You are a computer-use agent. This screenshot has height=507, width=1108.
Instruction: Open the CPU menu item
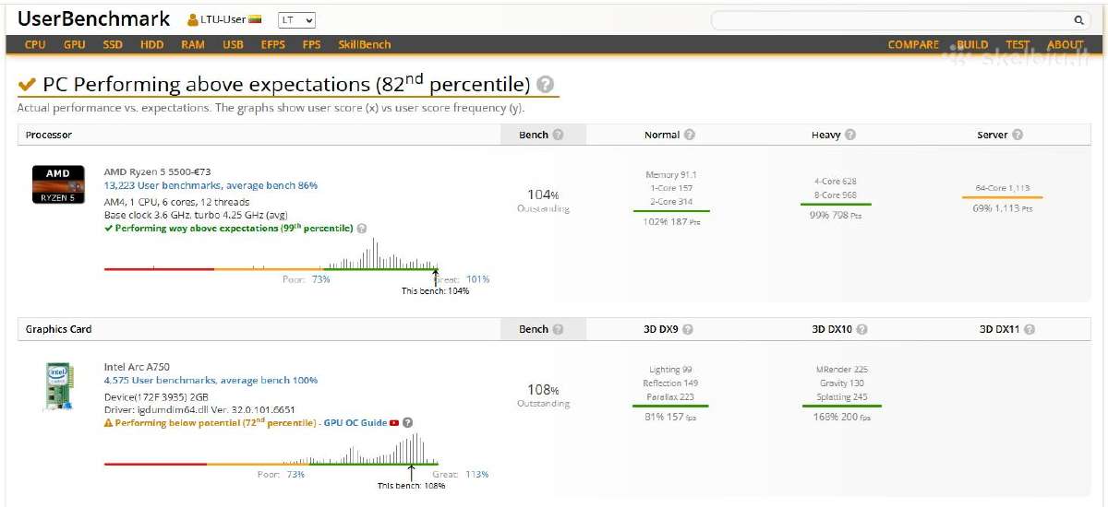35,44
